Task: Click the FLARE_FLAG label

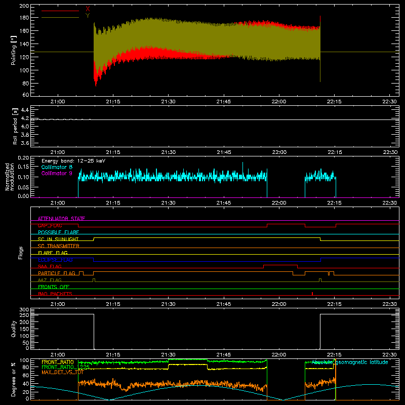Action: click(x=53, y=253)
